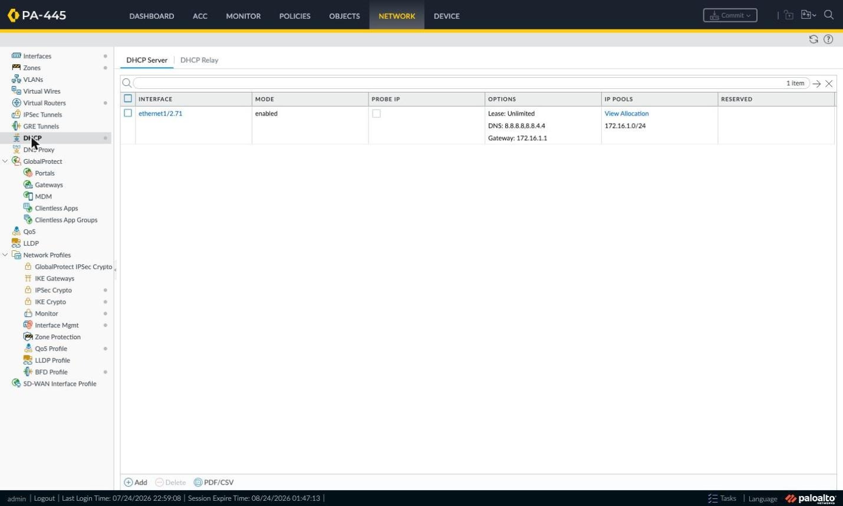843x506 pixels.
Task: Clear the filter with X icon
Action: 829,84
